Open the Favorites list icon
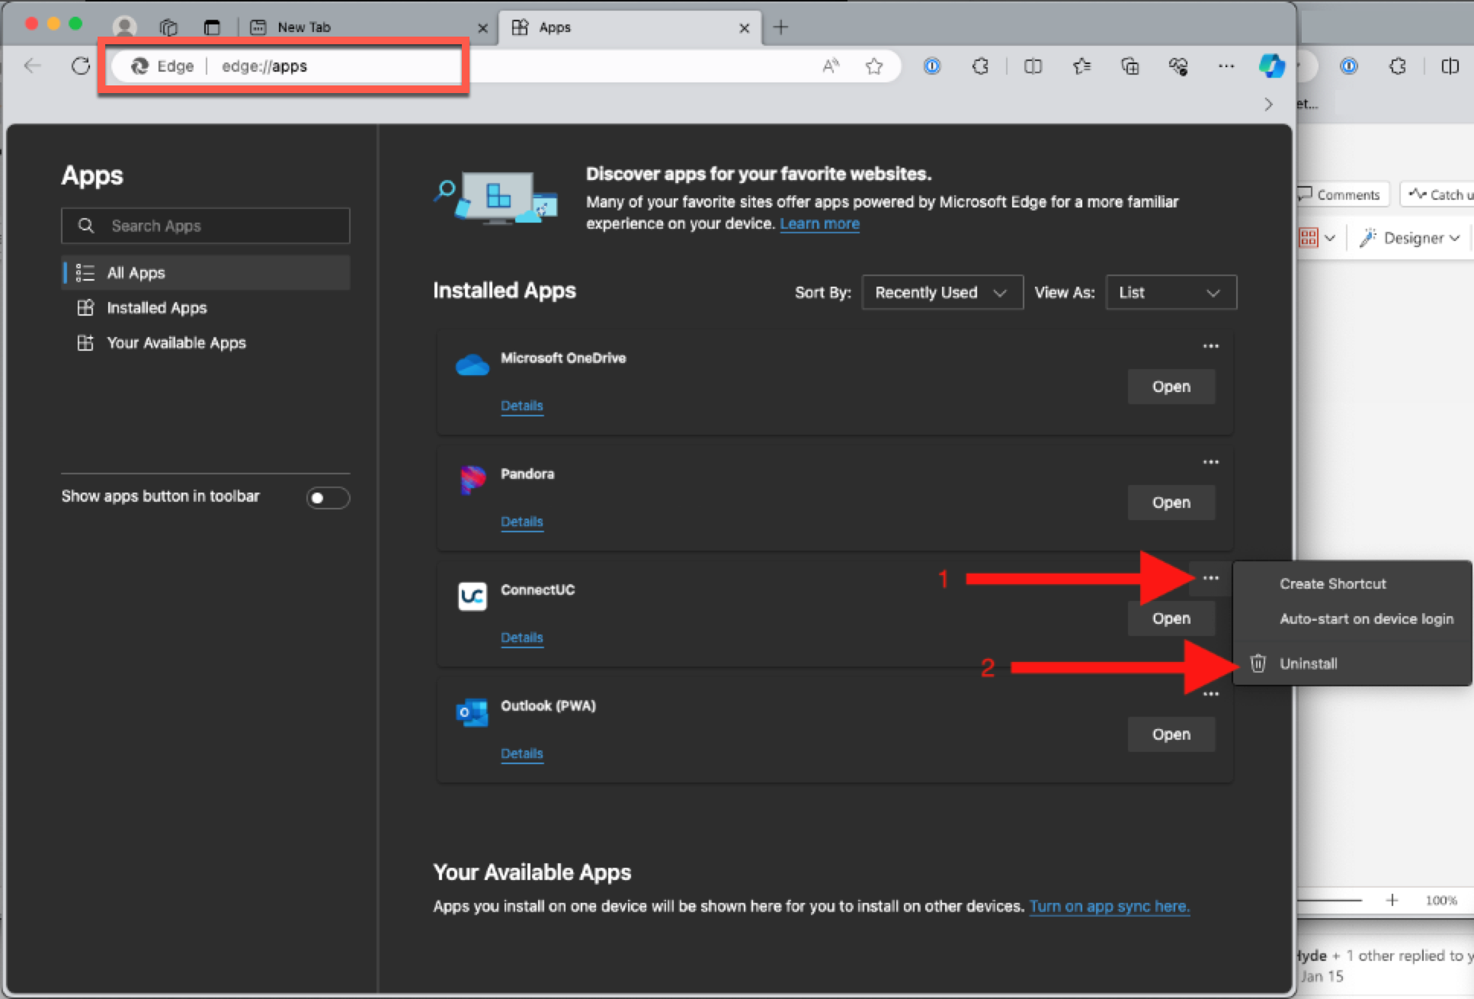1474x999 pixels. click(x=1081, y=66)
